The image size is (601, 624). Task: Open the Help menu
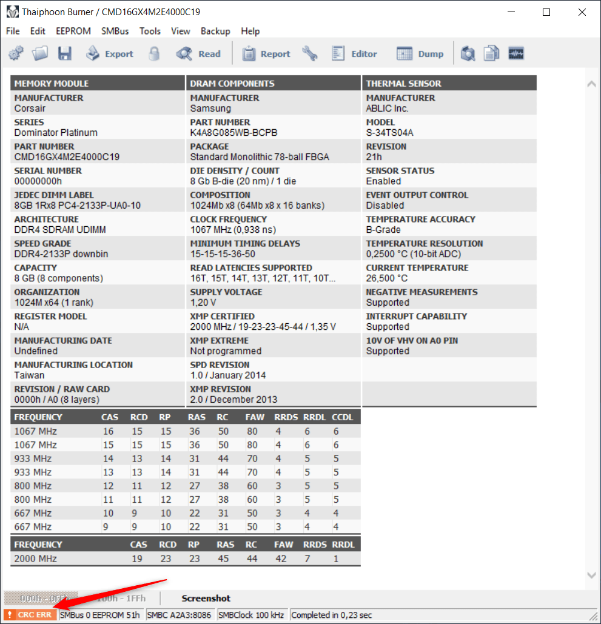click(x=250, y=31)
